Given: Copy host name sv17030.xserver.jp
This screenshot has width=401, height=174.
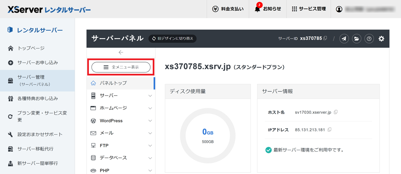Looking at the screenshot, I should tap(336, 112).
